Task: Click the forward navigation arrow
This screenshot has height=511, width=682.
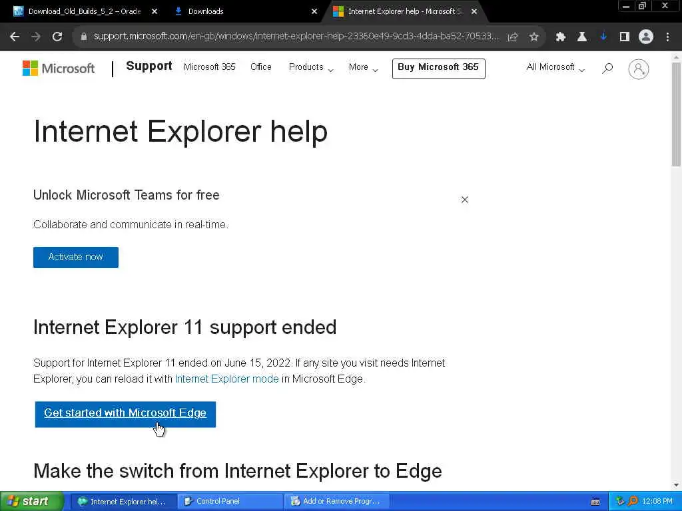Action: [36, 37]
